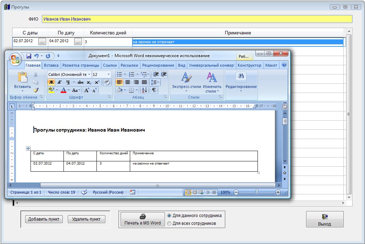Justify paragraph text
Viewport: 365px width, 244px height.
(x=144, y=82)
